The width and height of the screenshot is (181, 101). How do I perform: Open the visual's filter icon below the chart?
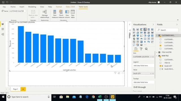click(115, 73)
